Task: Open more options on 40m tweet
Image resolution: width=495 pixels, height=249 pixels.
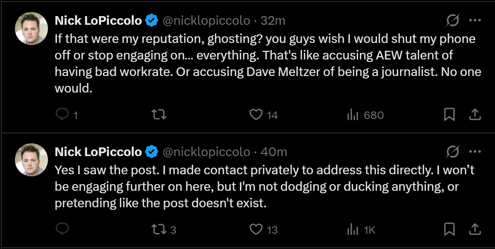Action: coord(475,152)
